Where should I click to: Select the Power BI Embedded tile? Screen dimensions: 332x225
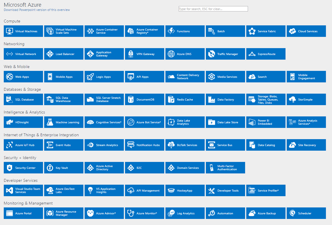click(x=266, y=122)
